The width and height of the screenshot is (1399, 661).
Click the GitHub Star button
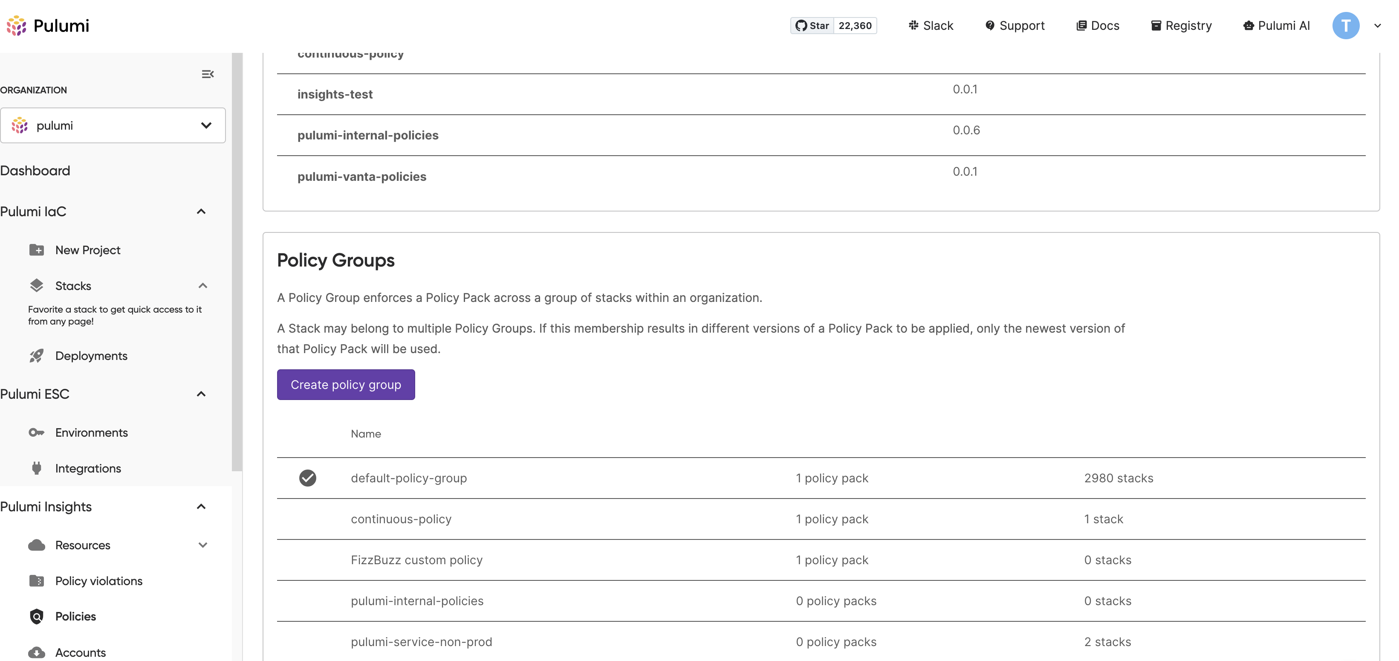tap(812, 26)
